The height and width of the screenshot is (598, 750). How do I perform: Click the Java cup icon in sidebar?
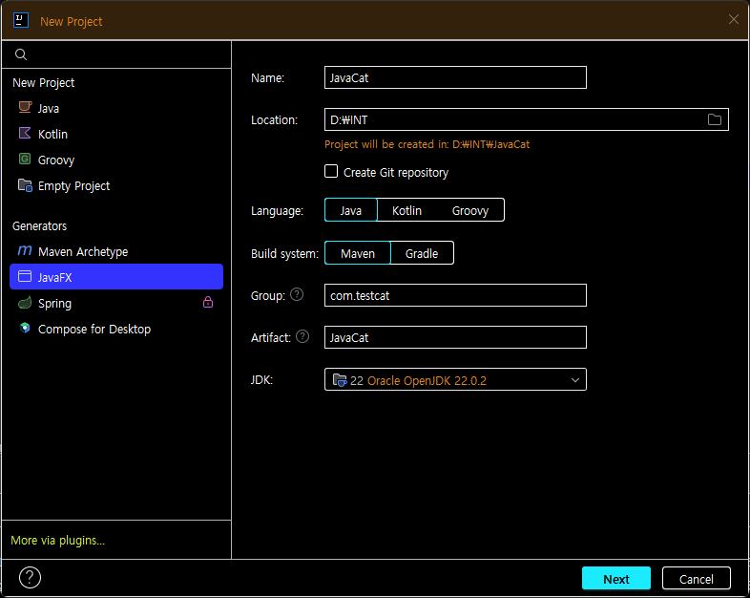(25, 107)
